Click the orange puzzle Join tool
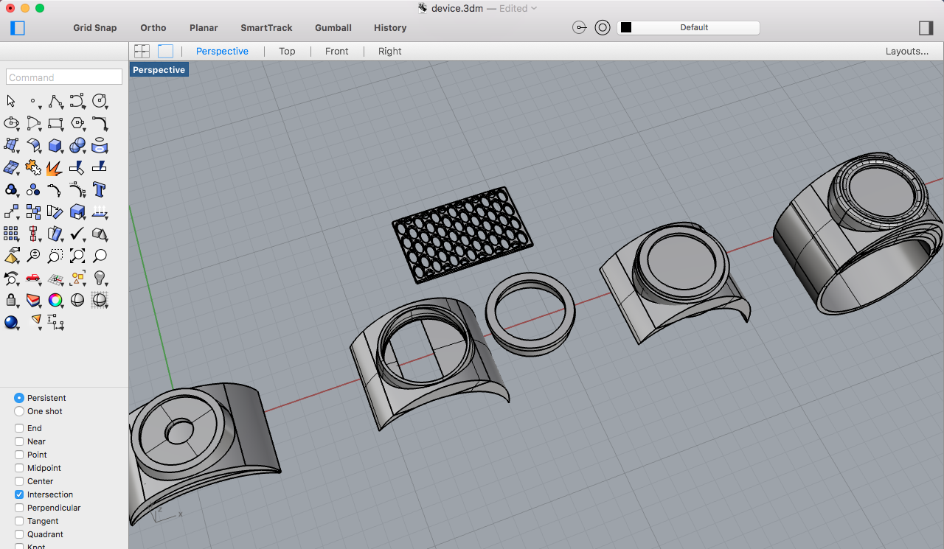The width and height of the screenshot is (944, 549). point(33,167)
